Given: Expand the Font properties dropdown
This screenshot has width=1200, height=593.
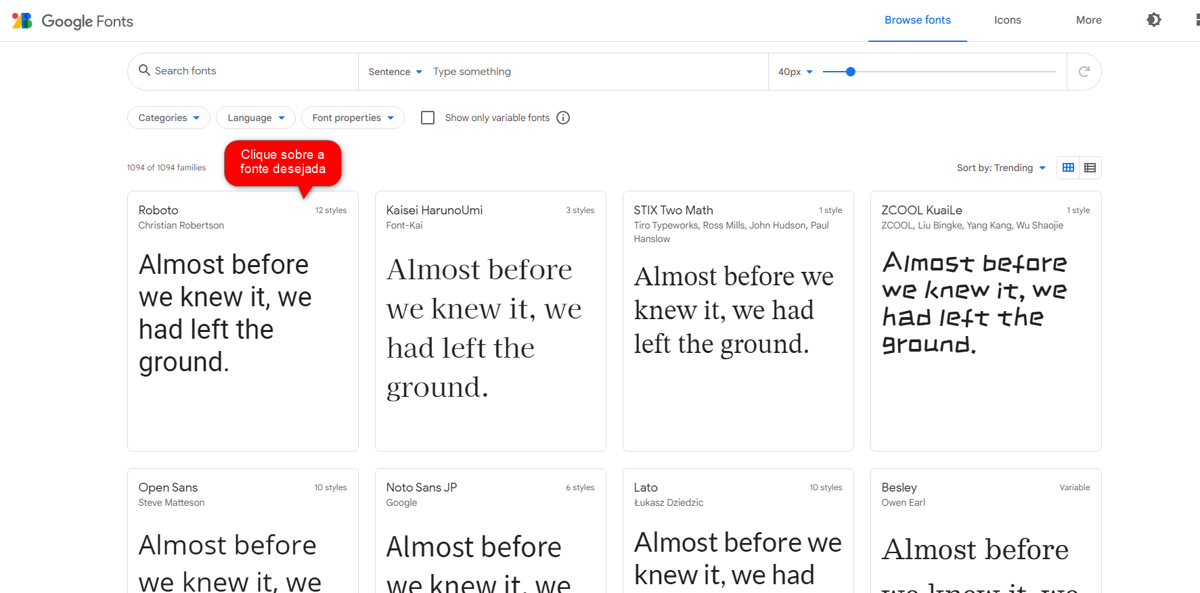Looking at the screenshot, I should coord(353,118).
